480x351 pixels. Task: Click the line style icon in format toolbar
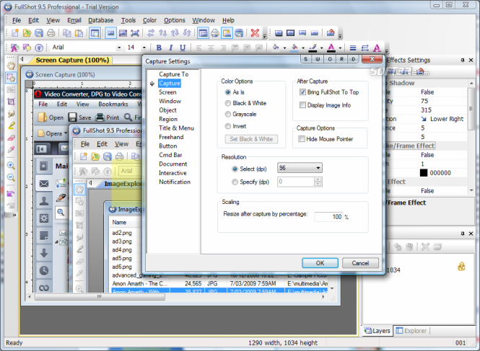[353, 48]
